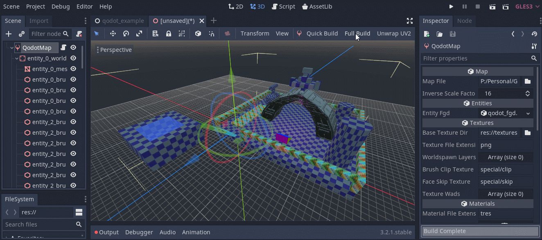Toggle use local space cube icon
Viewport: 542px width, 240px height.
pos(198,33)
